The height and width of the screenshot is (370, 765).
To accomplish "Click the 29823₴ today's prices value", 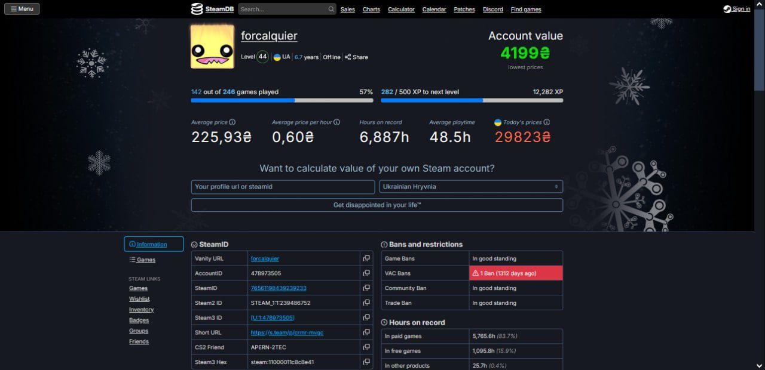I will pyautogui.click(x=523, y=137).
